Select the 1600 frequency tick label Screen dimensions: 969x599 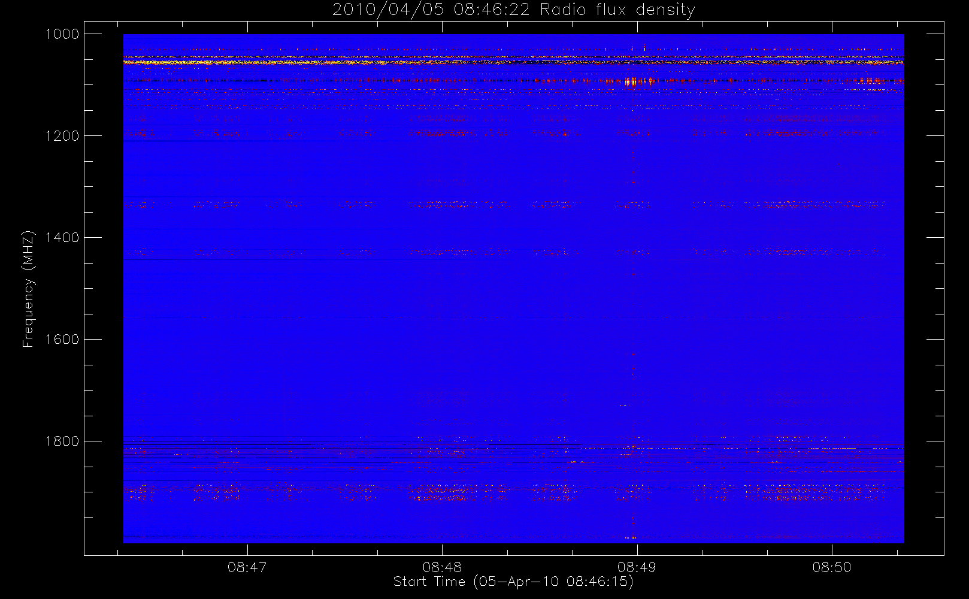tap(62, 340)
